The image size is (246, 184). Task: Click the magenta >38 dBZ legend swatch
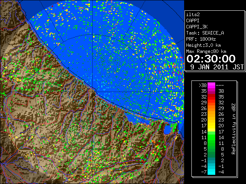(x=211, y=85)
